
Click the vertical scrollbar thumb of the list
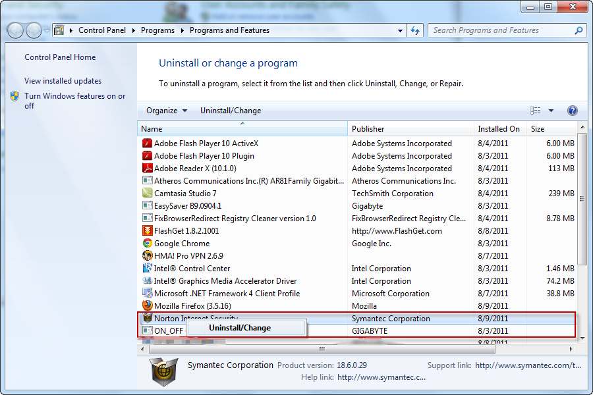582,199
